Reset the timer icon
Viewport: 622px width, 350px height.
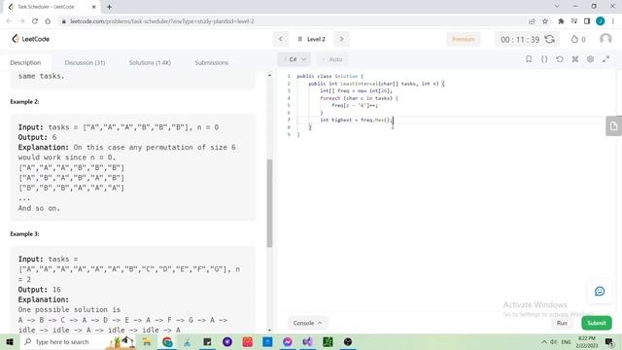pos(550,39)
